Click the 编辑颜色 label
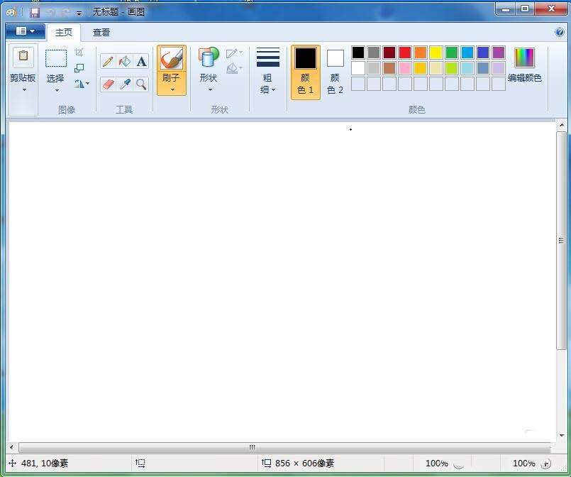 [x=524, y=78]
